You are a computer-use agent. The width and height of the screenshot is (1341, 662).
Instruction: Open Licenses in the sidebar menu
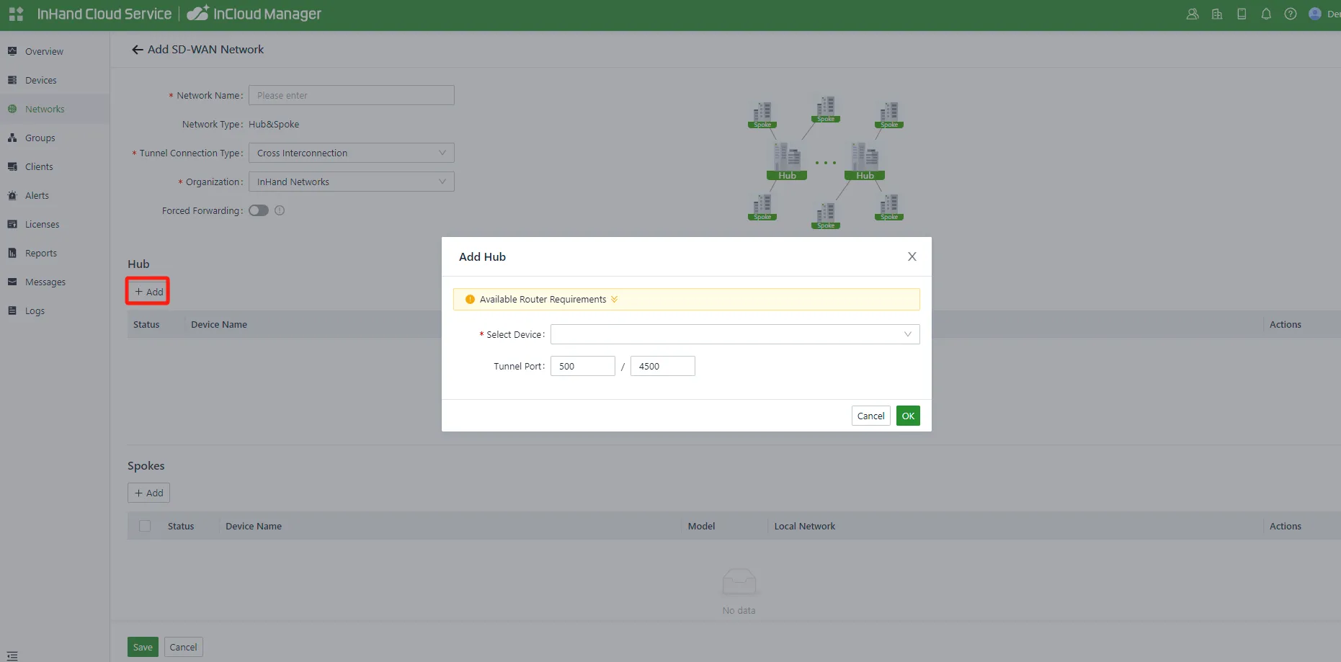pyautogui.click(x=42, y=224)
